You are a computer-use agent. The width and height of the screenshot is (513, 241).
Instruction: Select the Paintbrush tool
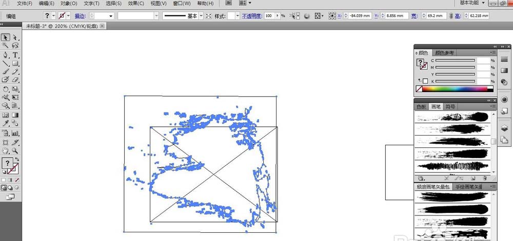(6, 72)
